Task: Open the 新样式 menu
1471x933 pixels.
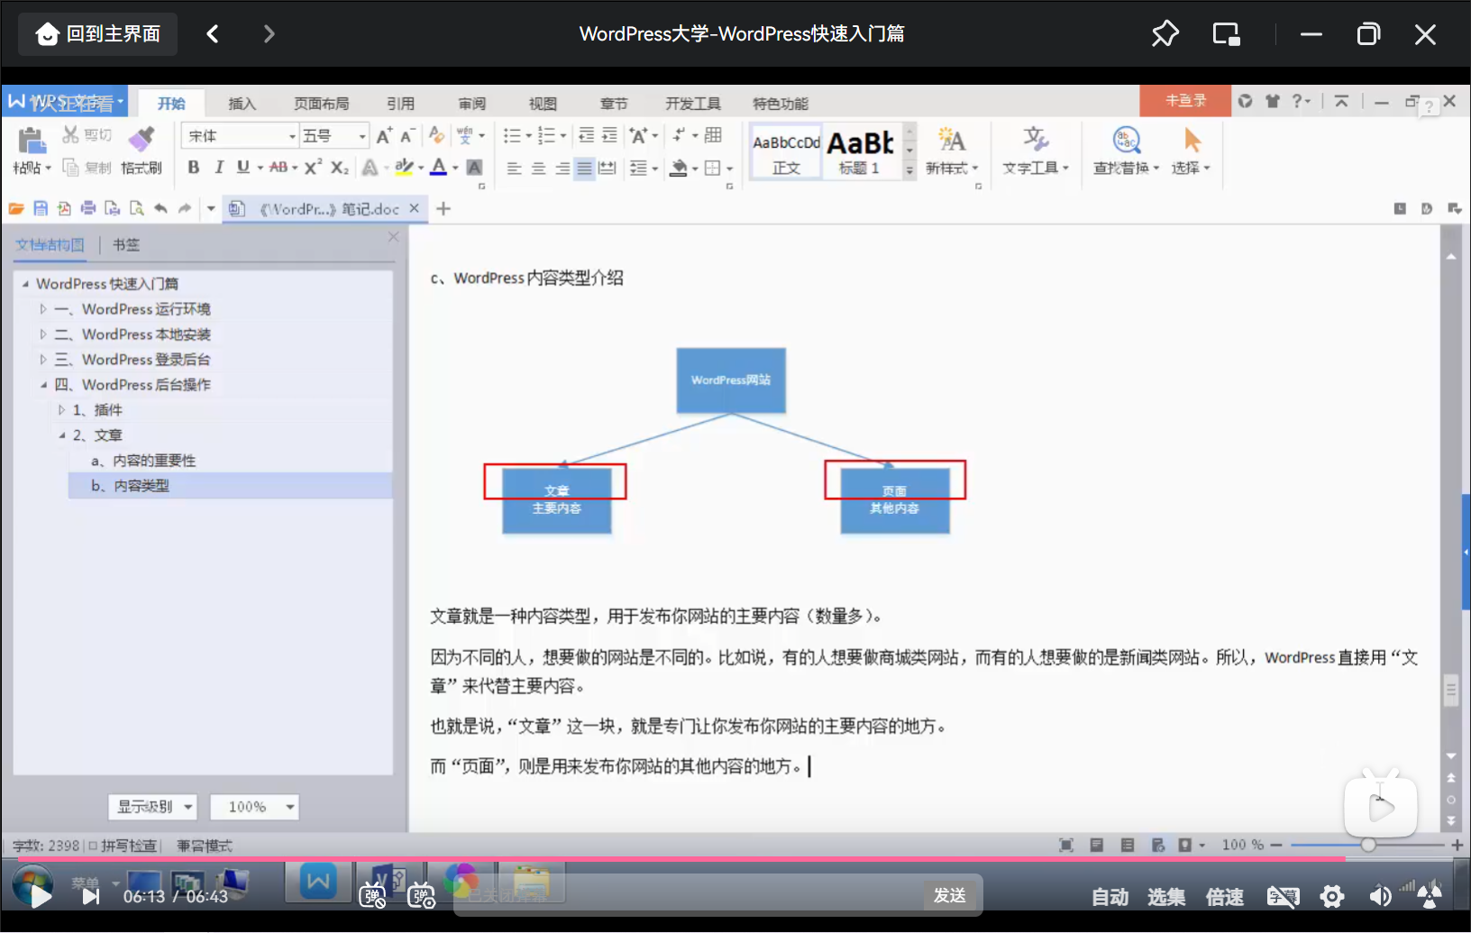Action: point(952,151)
